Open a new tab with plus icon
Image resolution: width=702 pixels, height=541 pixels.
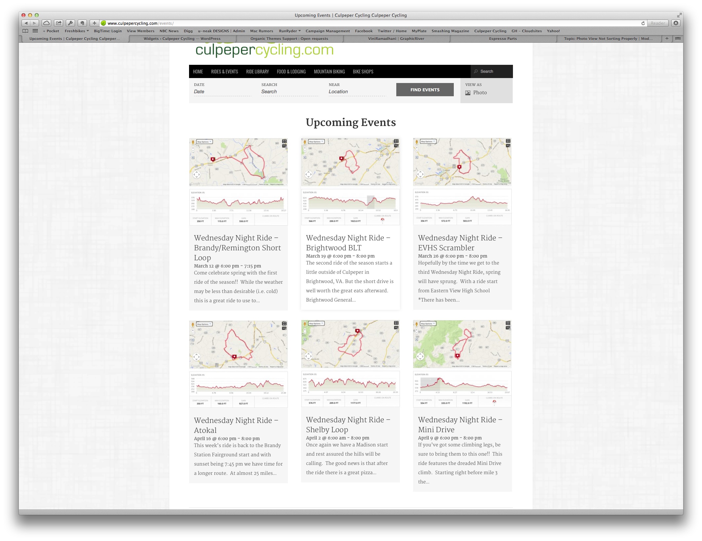pyautogui.click(x=667, y=39)
